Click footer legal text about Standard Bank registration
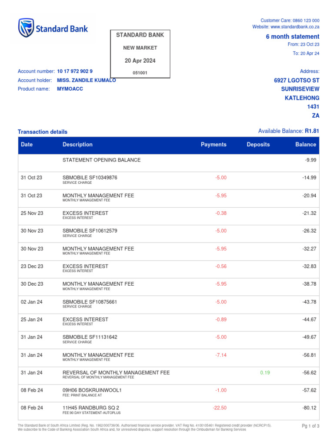This screenshot has width=334, height=446. pyautogui.click(x=144, y=428)
